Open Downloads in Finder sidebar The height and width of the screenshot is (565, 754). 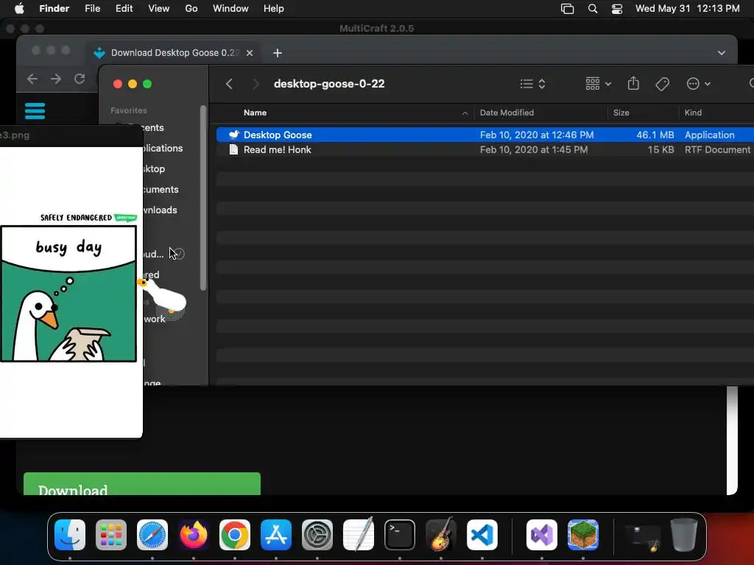click(160, 210)
